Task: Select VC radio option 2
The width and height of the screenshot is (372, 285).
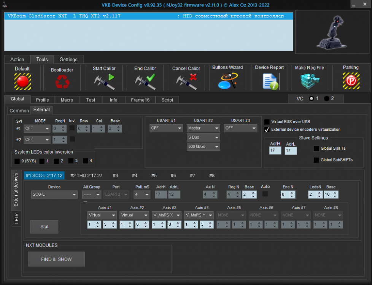Action: (x=327, y=99)
